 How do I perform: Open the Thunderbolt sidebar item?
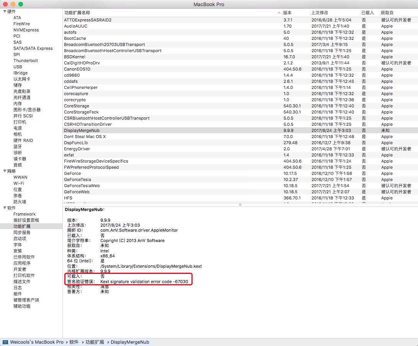(26, 61)
